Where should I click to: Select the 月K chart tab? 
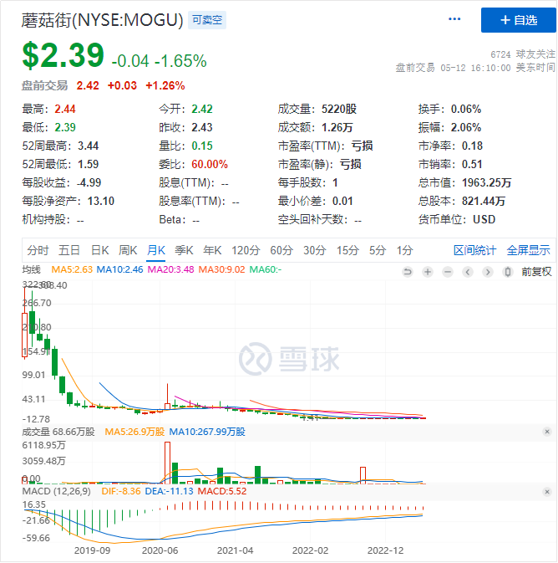point(156,250)
